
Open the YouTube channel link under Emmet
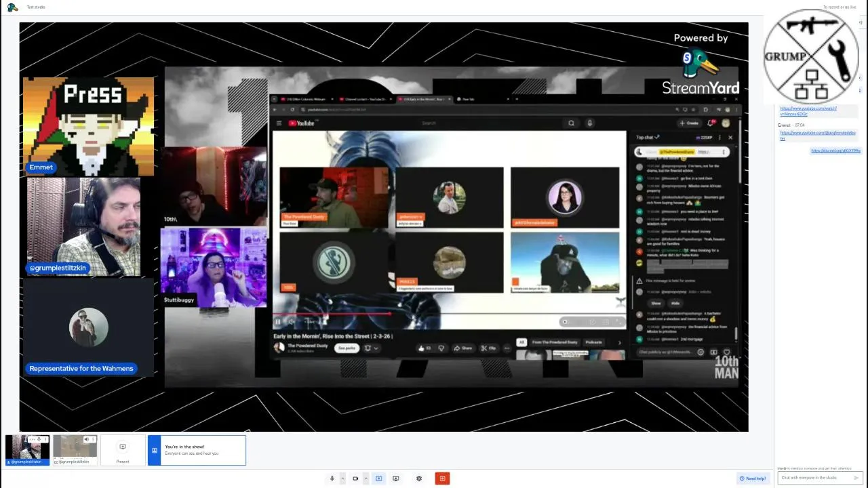pos(818,135)
